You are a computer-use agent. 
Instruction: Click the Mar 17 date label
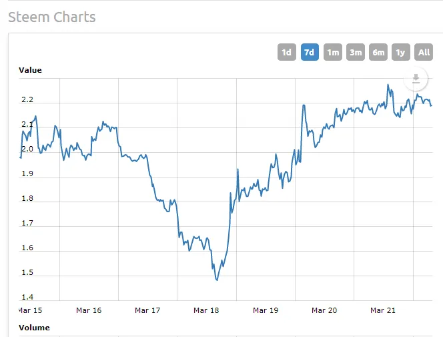147,310
